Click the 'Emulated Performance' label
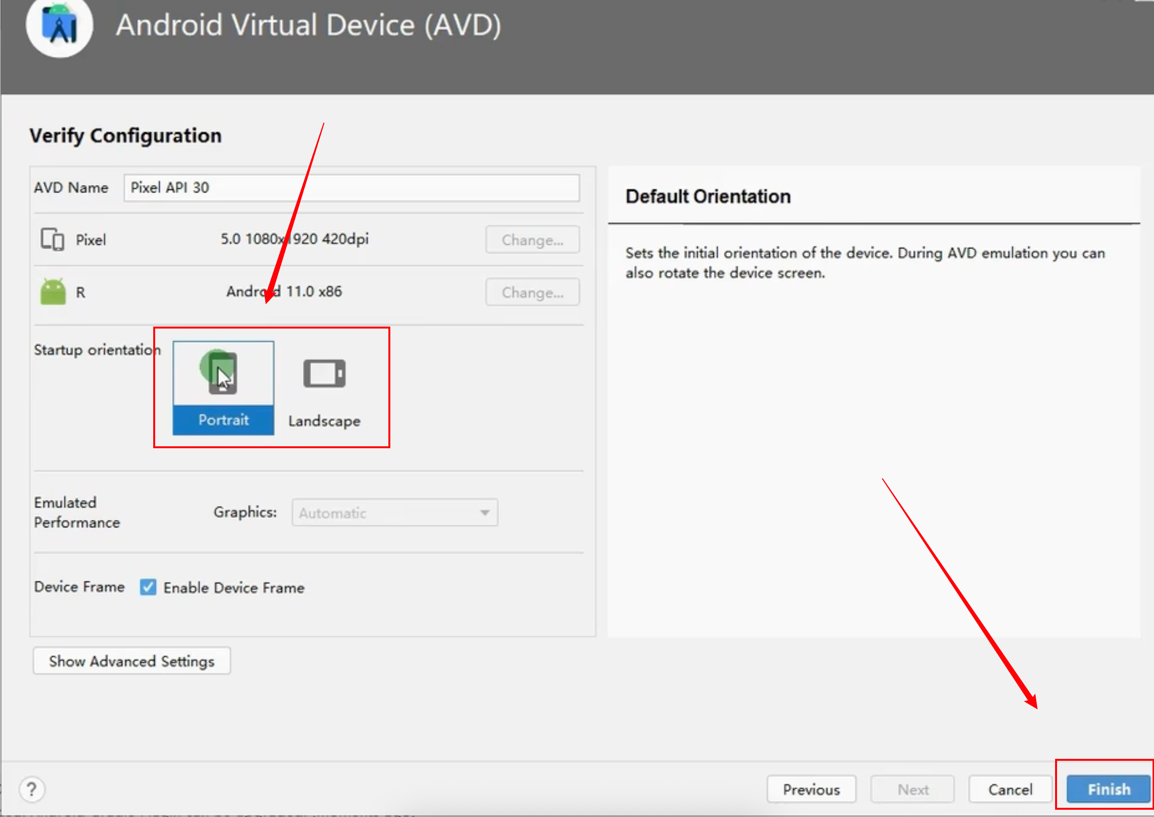 (x=77, y=513)
